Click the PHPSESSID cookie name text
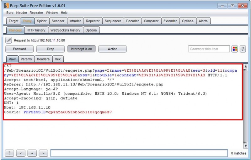 point(35,112)
